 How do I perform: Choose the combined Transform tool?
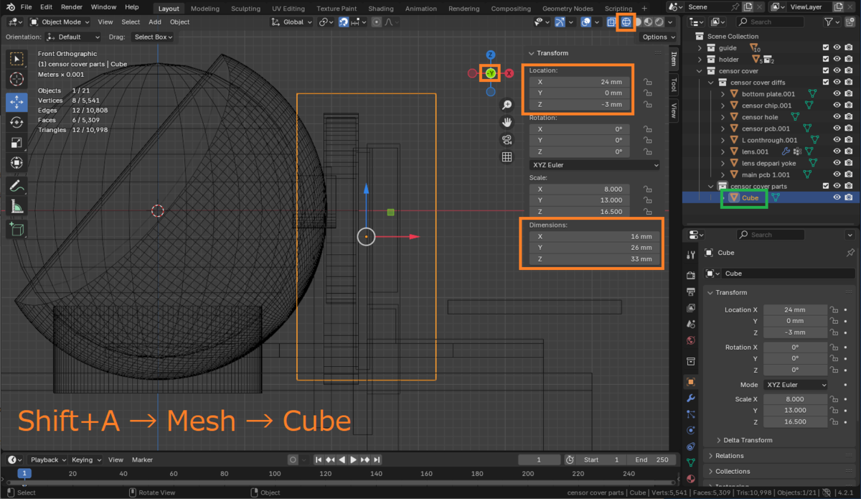[17, 164]
